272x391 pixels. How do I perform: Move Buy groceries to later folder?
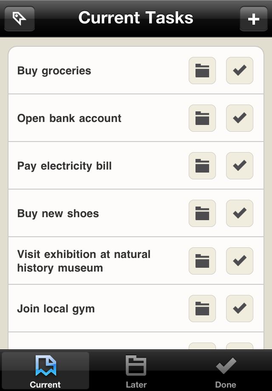point(202,71)
